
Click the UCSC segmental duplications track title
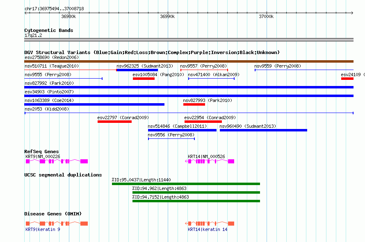click(63, 175)
